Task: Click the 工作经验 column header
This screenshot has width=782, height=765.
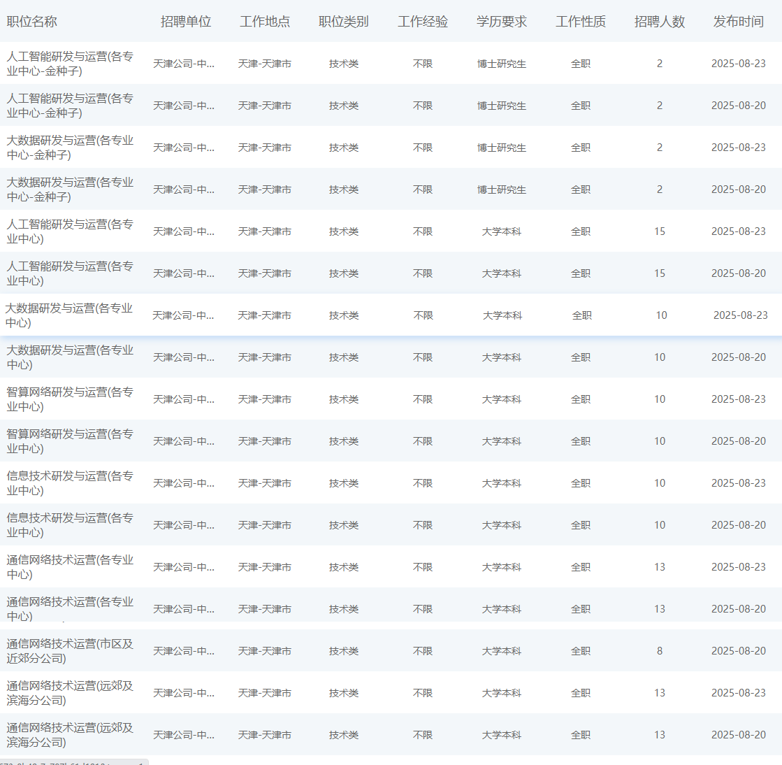Action: [422, 22]
